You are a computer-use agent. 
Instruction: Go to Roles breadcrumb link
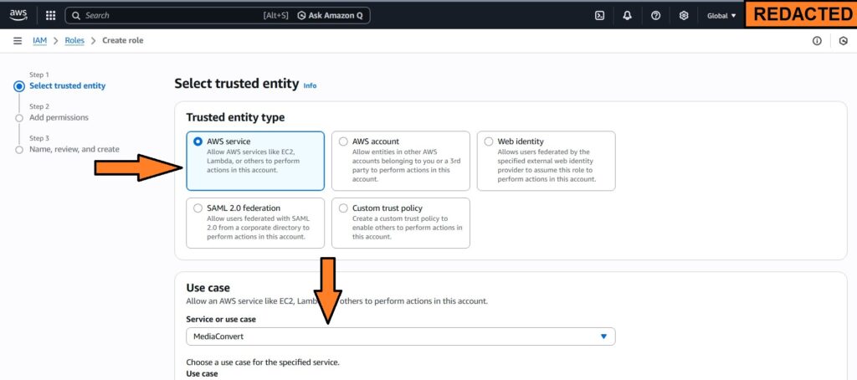(74, 41)
